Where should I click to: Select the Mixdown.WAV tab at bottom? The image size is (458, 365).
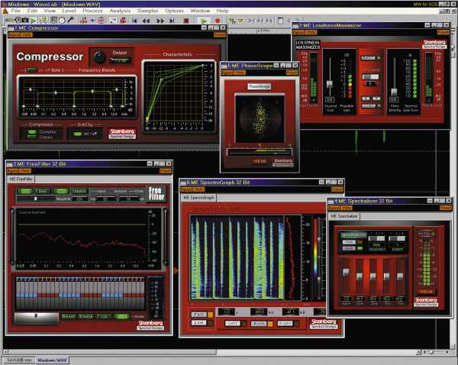52,360
